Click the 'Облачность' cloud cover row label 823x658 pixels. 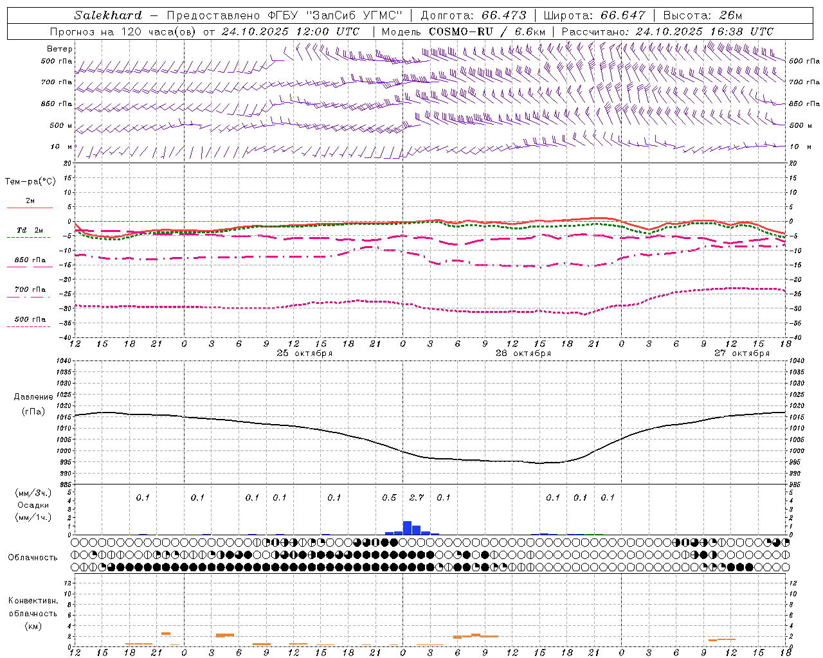coord(33,558)
